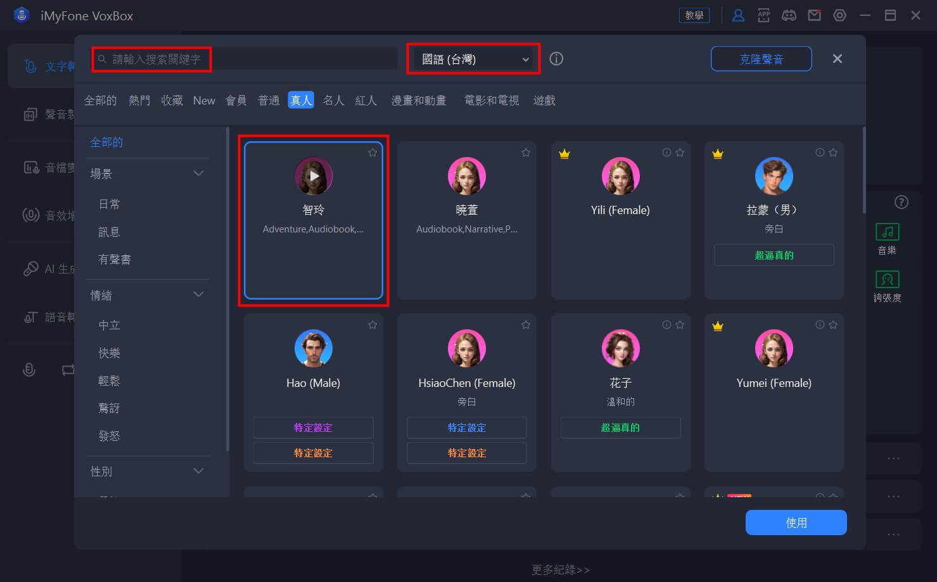937x582 pixels.
Task: Star the Yili (Female) voice
Action: [680, 153]
